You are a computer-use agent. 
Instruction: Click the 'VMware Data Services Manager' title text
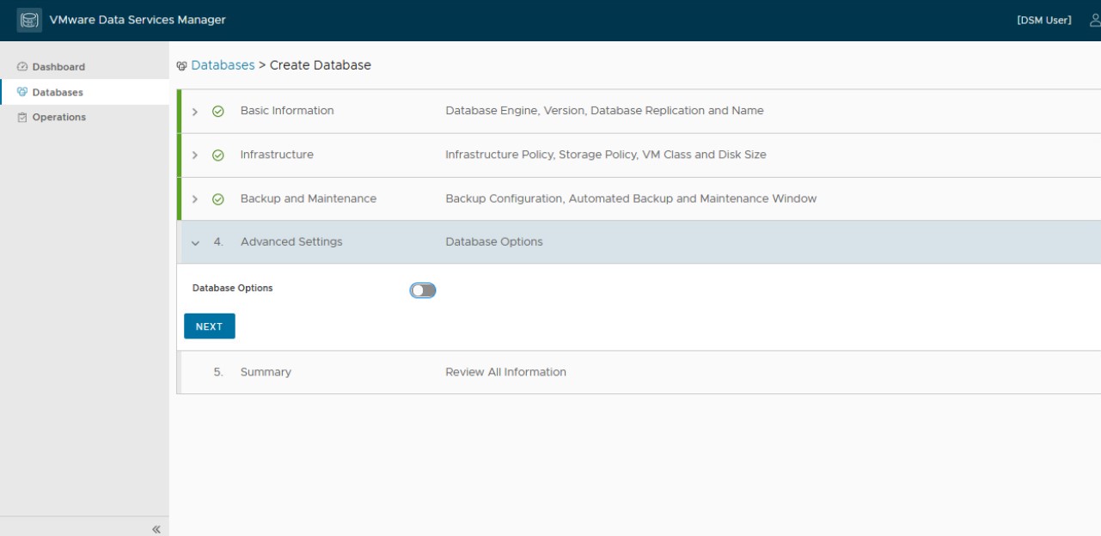[138, 20]
